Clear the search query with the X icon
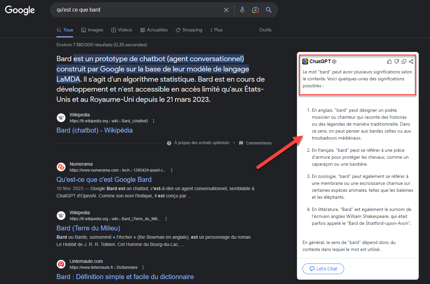This screenshot has width=430, height=284. pyautogui.click(x=226, y=10)
